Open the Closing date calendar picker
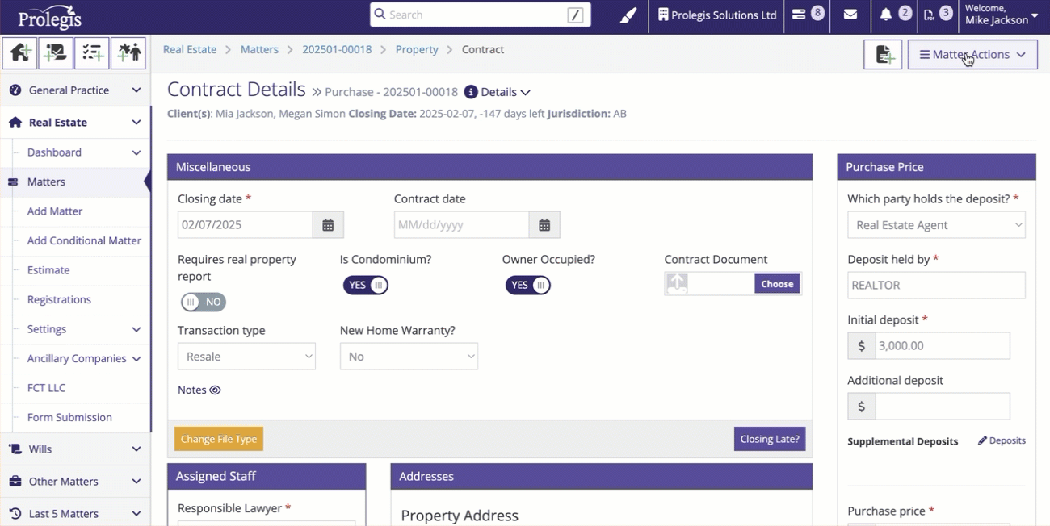Screen dimensions: 1050x526 [328, 225]
